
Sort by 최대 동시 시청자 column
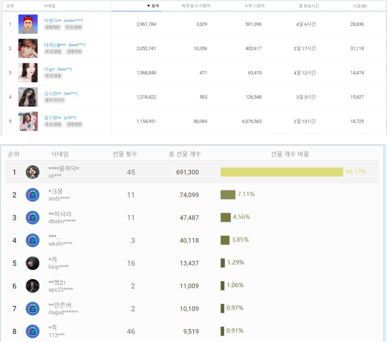[196, 5]
